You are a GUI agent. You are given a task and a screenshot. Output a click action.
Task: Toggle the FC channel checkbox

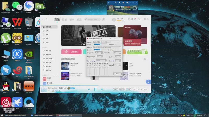click(93, 65)
